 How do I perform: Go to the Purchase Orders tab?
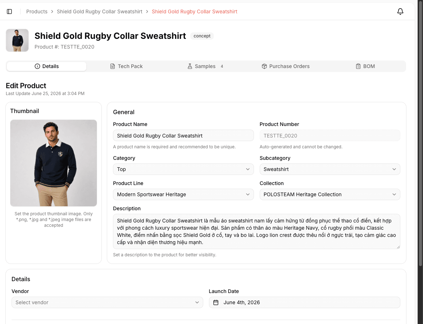pos(286,66)
